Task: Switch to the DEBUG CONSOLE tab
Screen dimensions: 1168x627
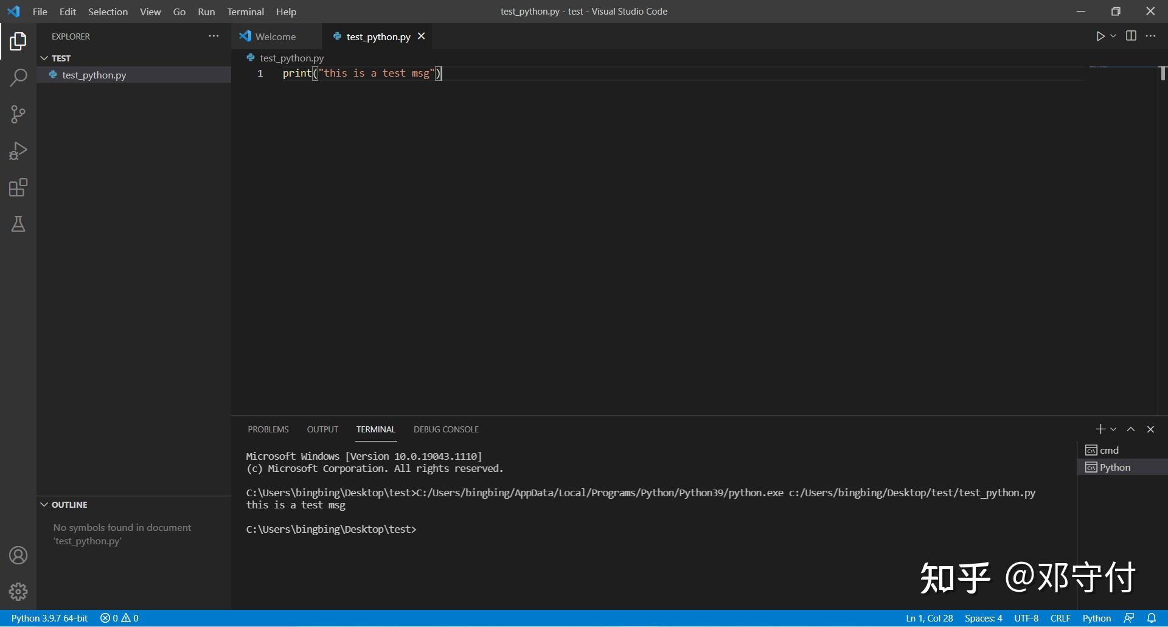Action: (446, 429)
